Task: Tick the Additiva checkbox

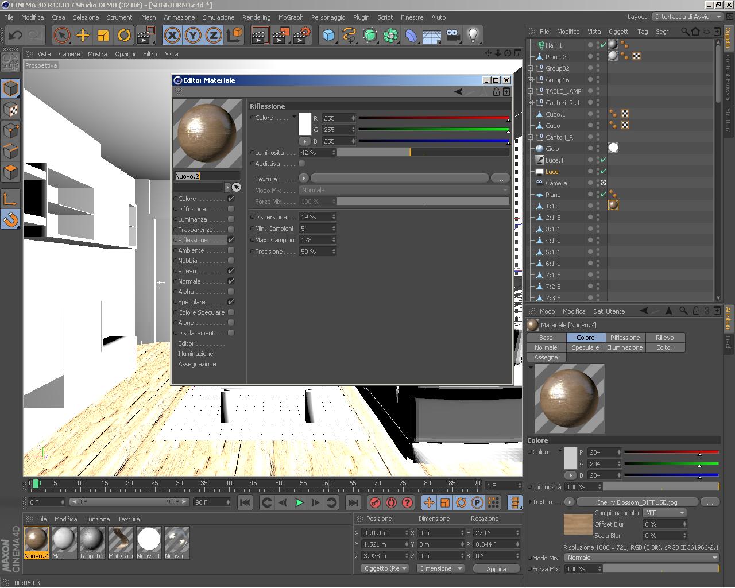Action: click(x=301, y=164)
